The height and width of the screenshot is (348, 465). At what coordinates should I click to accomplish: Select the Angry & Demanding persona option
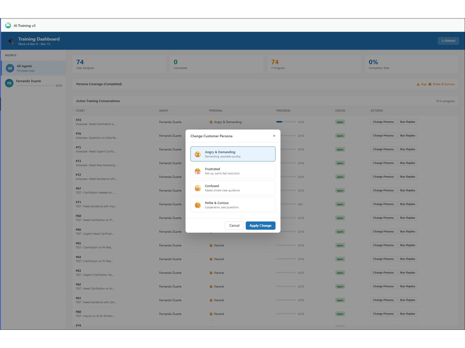[232, 154]
